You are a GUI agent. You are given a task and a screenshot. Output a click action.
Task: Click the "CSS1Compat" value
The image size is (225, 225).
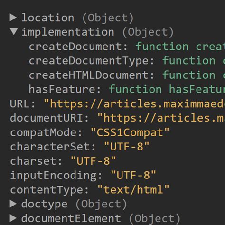(x=130, y=132)
